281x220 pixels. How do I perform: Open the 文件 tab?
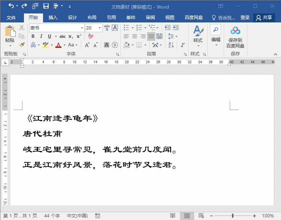[x=11, y=18]
